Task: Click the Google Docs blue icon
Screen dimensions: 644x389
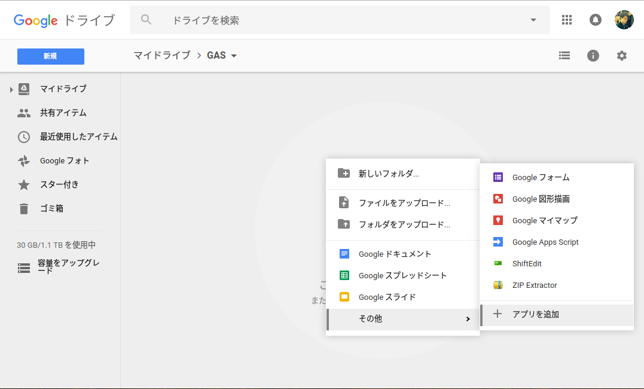Action: point(344,254)
